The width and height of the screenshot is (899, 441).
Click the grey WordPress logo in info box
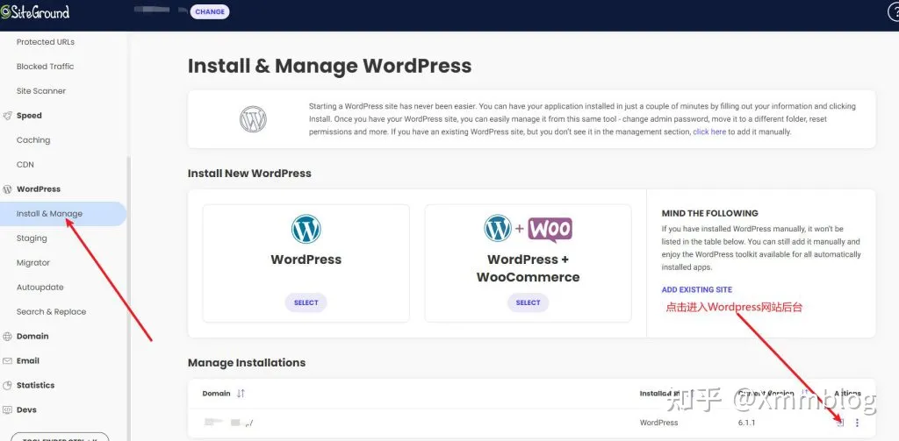coord(253,119)
